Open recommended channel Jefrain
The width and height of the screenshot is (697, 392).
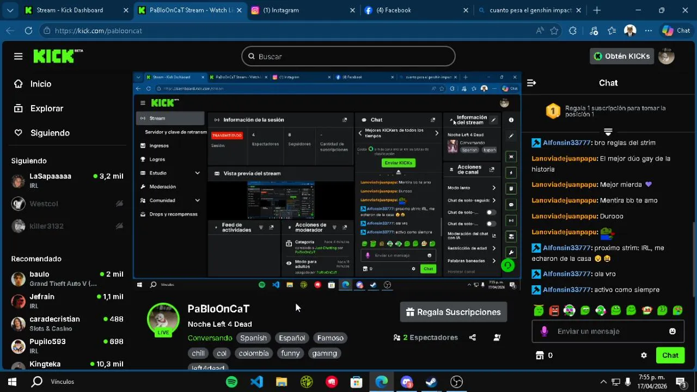(68, 301)
